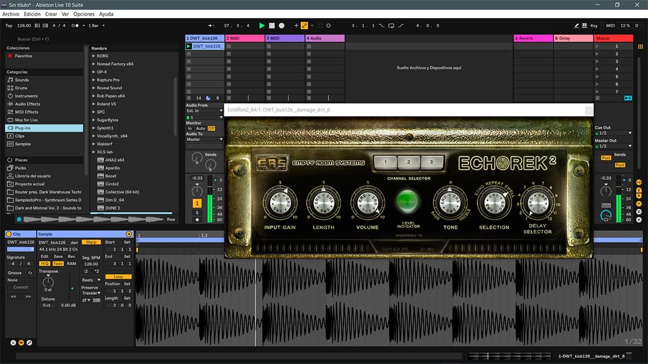The image size is (648, 364).
Task: Open the Archivo menu
Action: point(11,14)
